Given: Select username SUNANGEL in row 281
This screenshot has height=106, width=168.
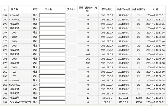Looking at the screenshot, I should [x=15, y=15].
